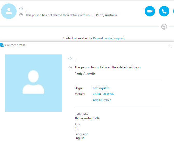Open the Skype name bottingislife link
174x145 pixels.
[101, 88]
